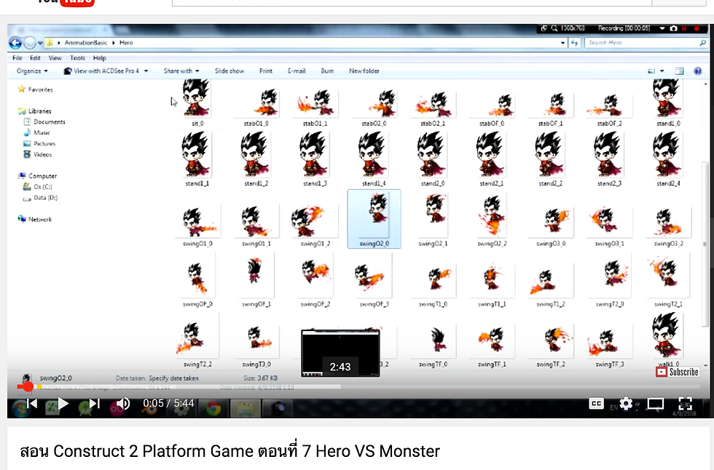This screenshot has height=470, width=714.
Task: Open the Music library
Action: coord(42,132)
